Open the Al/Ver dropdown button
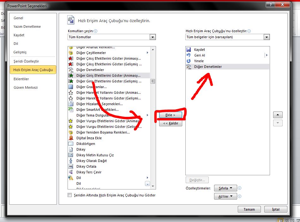The image size is (300, 222). click(x=225, y=196)
